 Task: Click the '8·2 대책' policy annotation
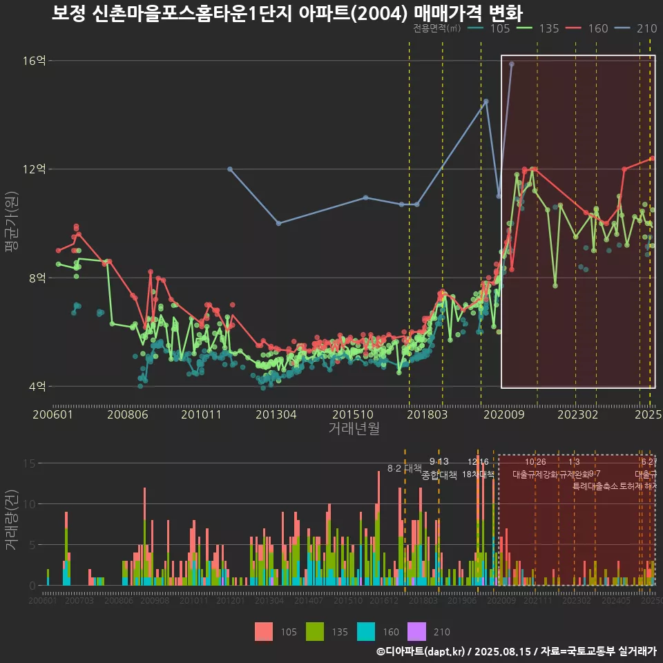(404, 468)
